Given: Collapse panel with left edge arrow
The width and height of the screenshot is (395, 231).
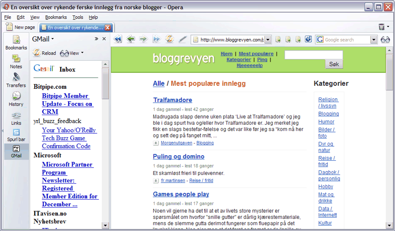Looking at the screenshot, I should [2, 131].
